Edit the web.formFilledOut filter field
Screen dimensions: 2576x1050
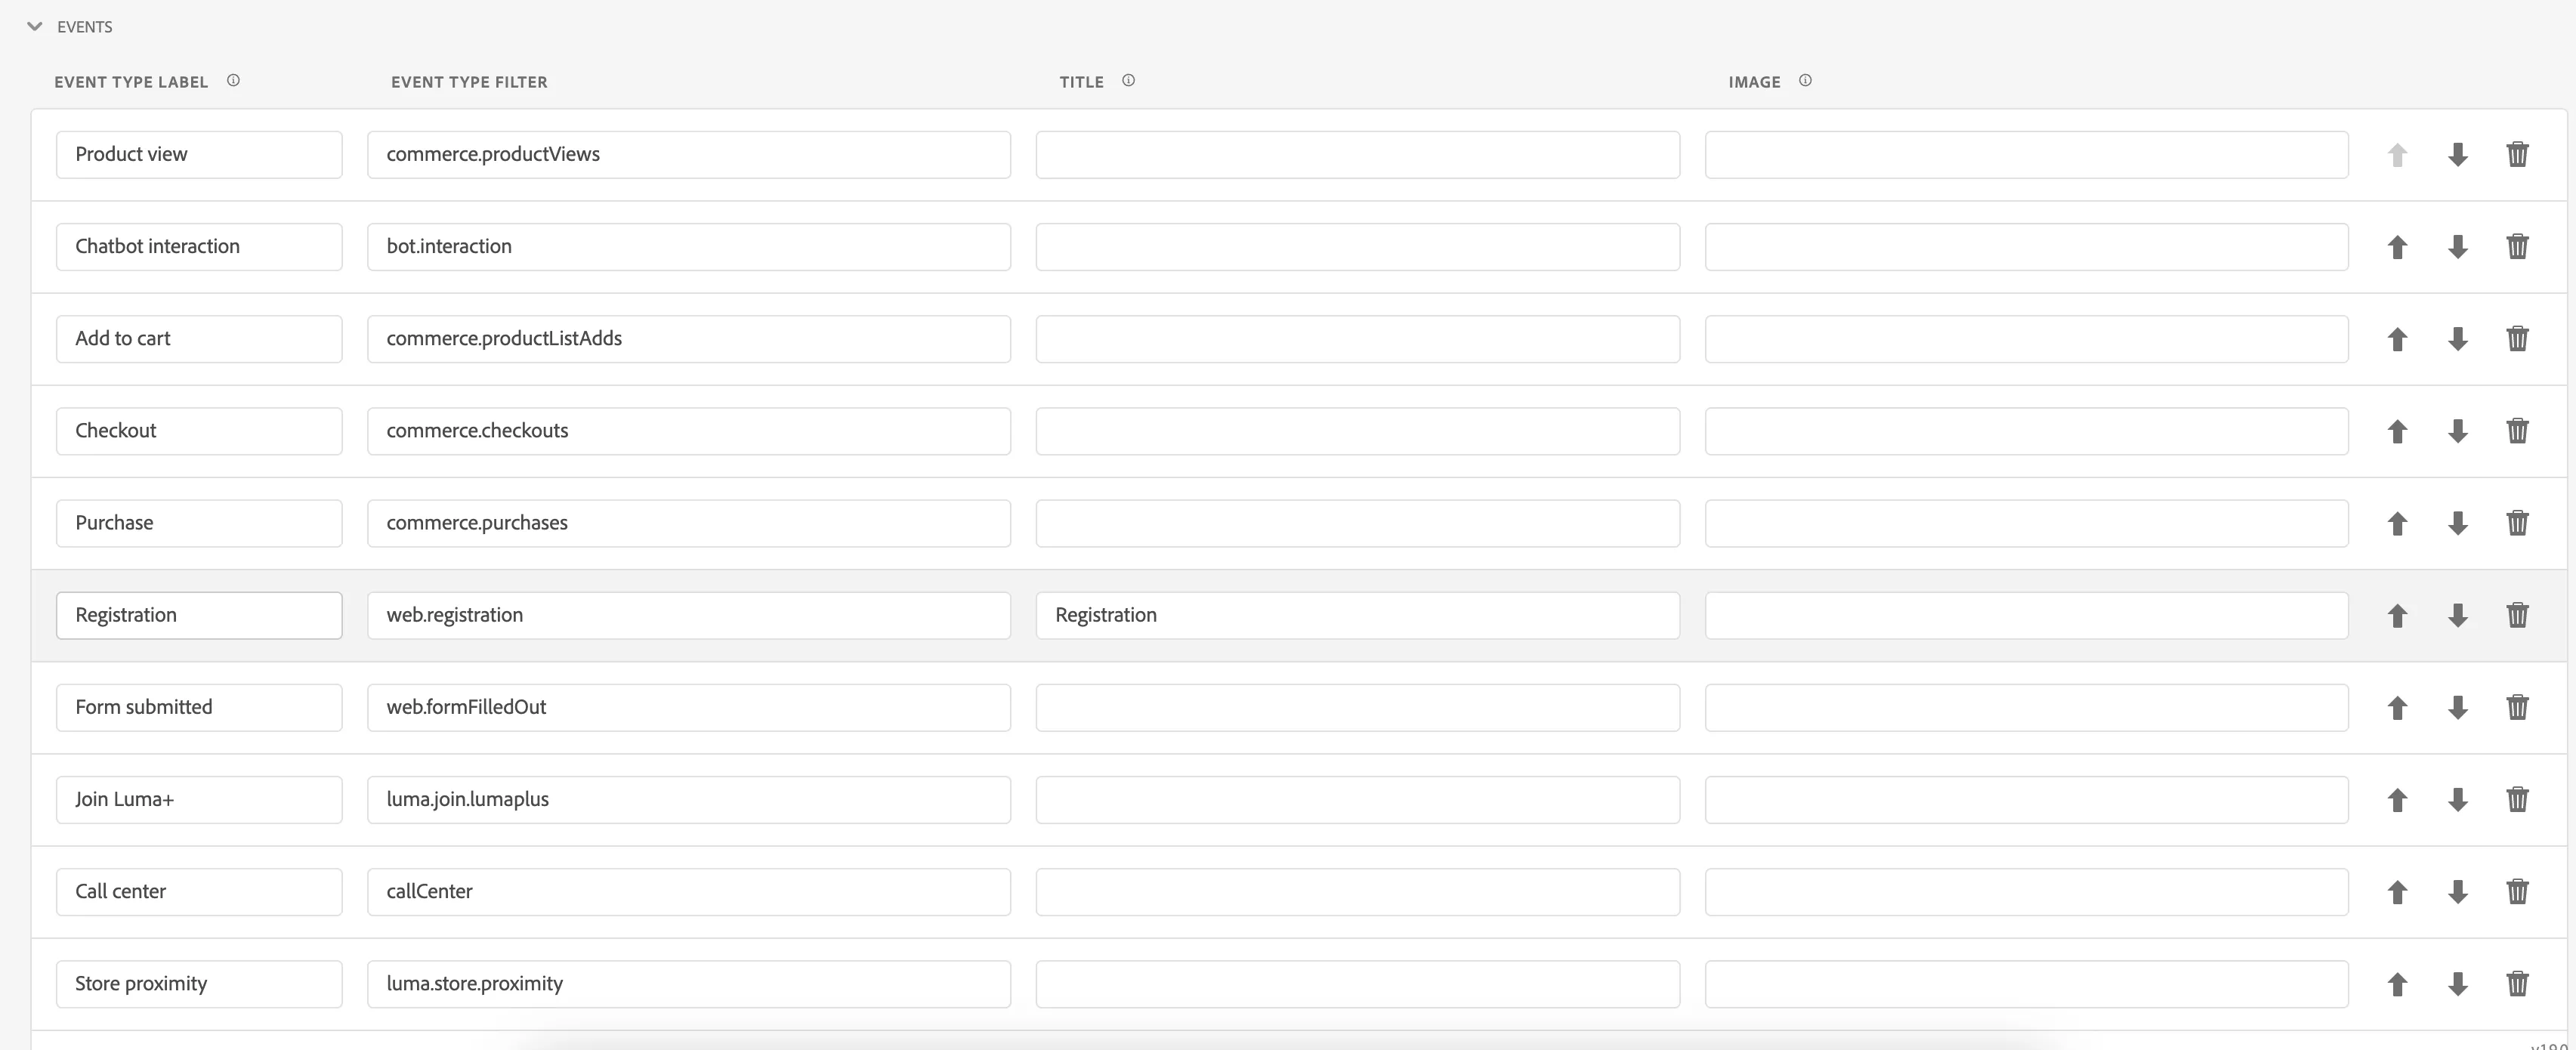click(689, 707)
